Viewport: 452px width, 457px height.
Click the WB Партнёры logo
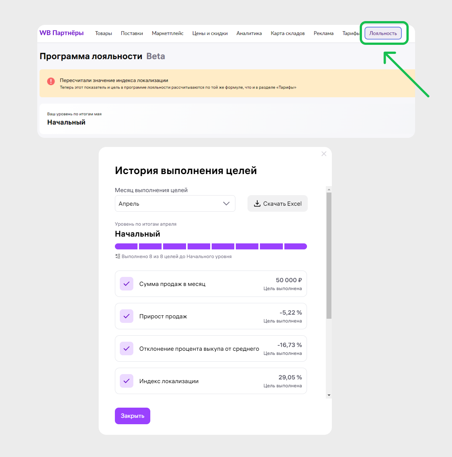pos(61,33)
